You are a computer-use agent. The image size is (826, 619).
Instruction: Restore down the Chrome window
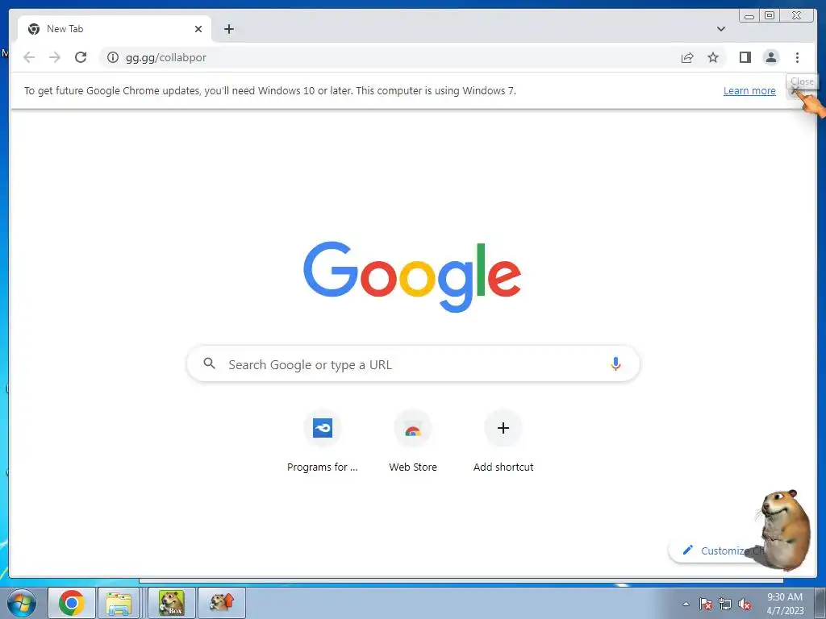[770, 16]
